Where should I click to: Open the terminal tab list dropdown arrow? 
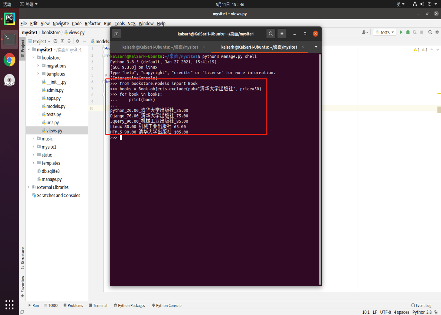[316, 47]
